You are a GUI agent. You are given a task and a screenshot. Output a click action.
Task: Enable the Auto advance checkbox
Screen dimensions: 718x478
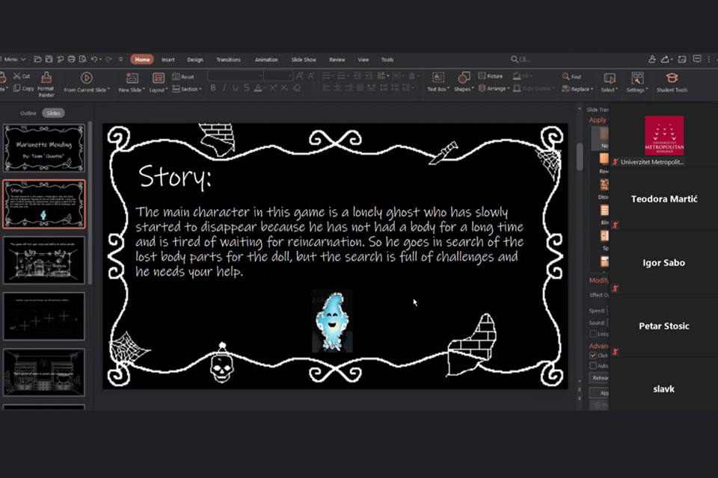593,366
